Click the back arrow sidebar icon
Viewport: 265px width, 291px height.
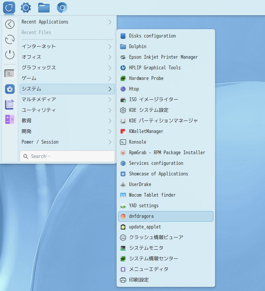point(10,24)
